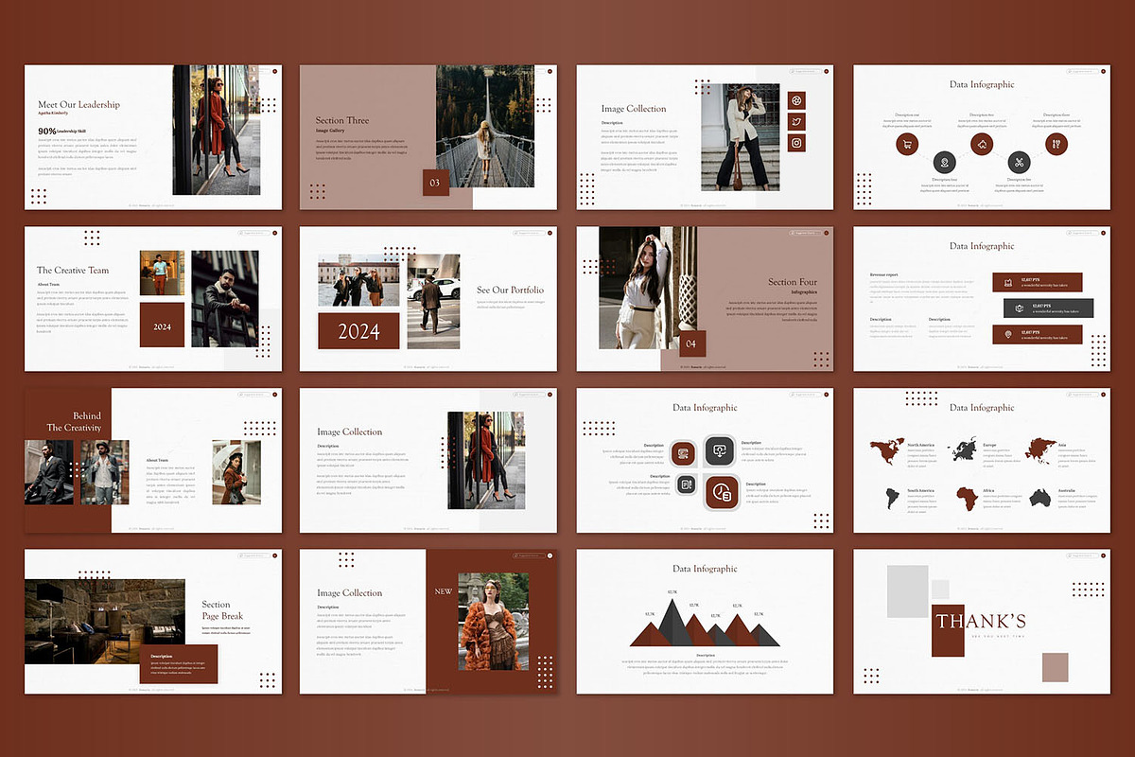Open the Meet Our Leadership slide photo

[216, 130]
